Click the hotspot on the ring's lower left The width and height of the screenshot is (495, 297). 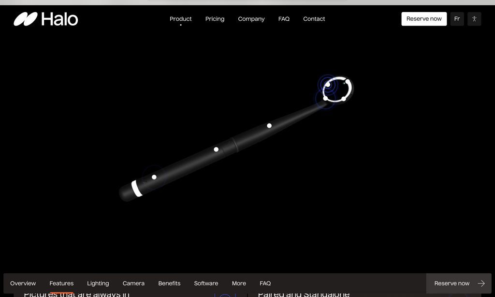point(325,99)
